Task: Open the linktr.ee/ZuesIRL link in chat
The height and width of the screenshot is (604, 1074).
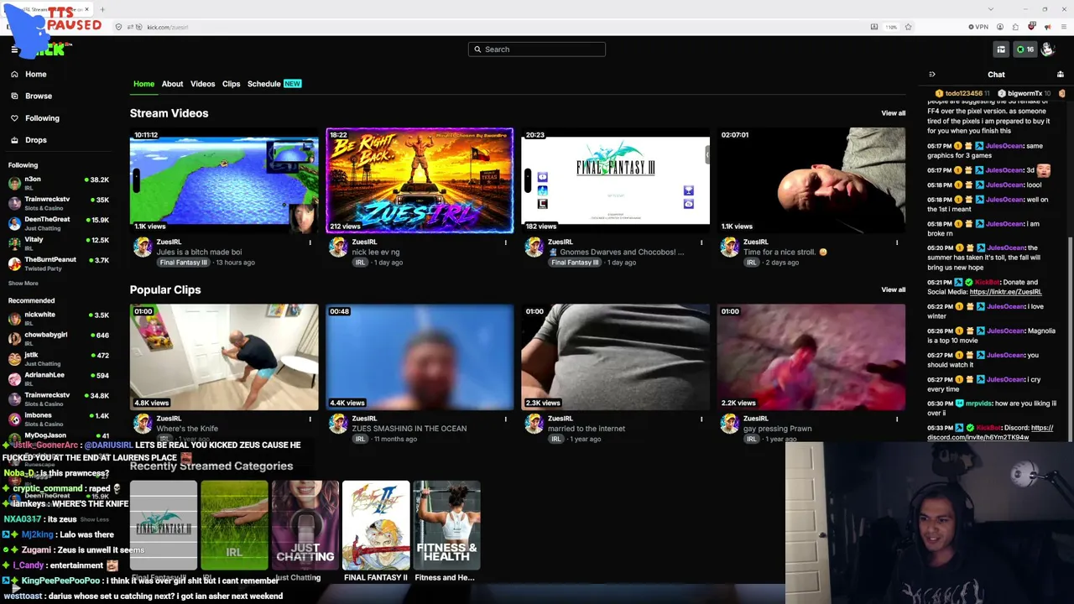Action: click(x=1005, y=292)
